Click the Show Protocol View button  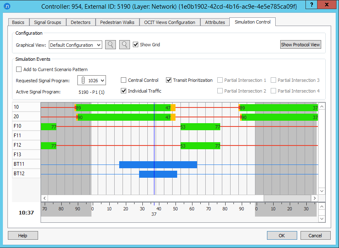301,45
